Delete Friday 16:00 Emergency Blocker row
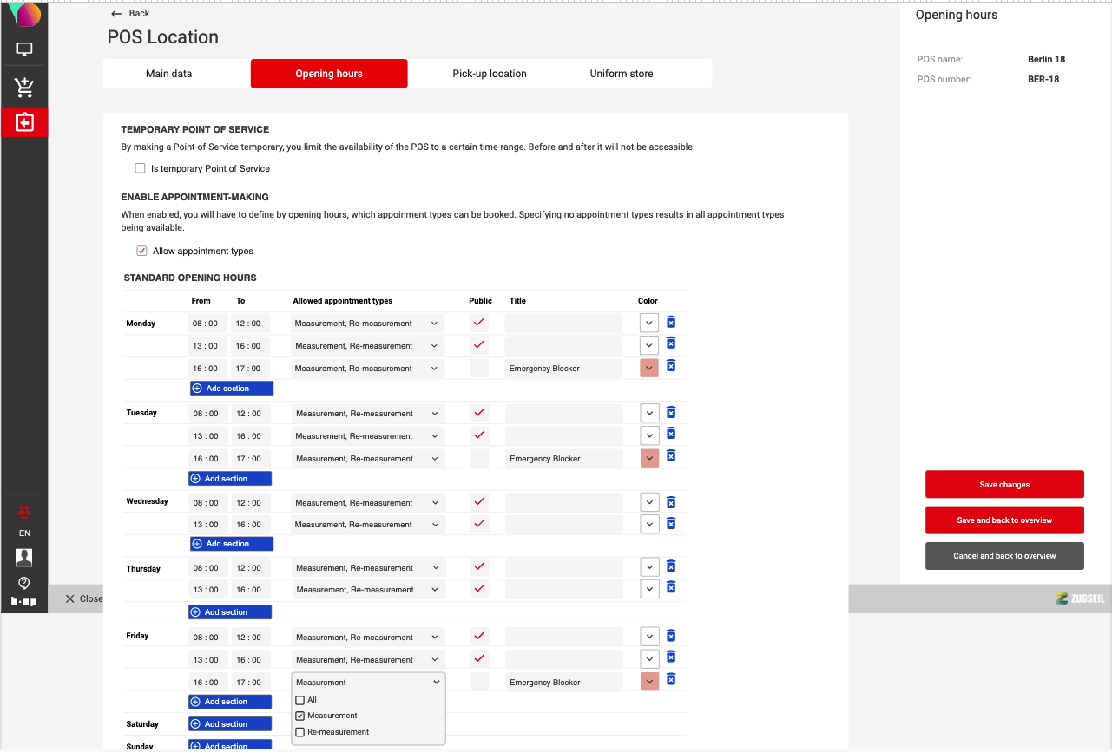This screenshot has height=752, width=1112. coord(671,680)
